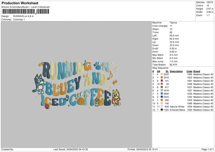Click the iced coffee cup in embroidery
The width and height of the screenshot is (215, 152).
point(97,102)
